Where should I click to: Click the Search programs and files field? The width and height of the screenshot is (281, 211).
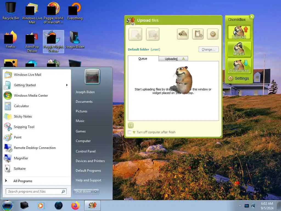(36, 191)
